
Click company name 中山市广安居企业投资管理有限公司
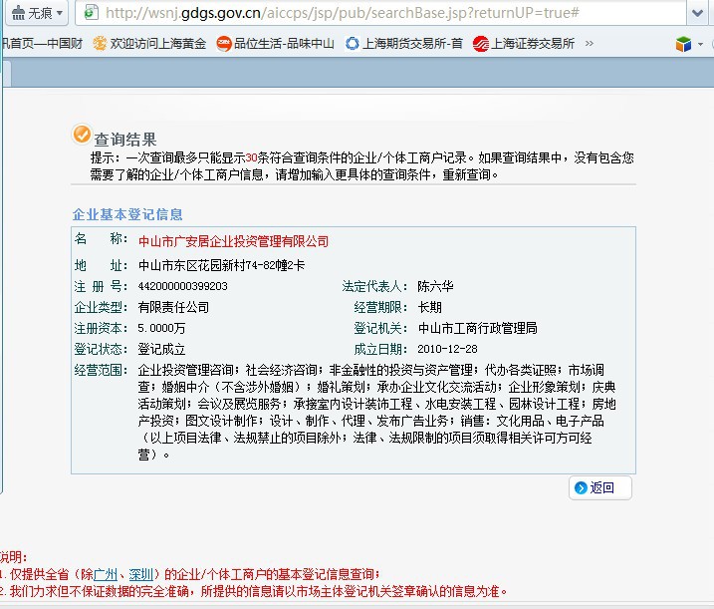(233, 241)
